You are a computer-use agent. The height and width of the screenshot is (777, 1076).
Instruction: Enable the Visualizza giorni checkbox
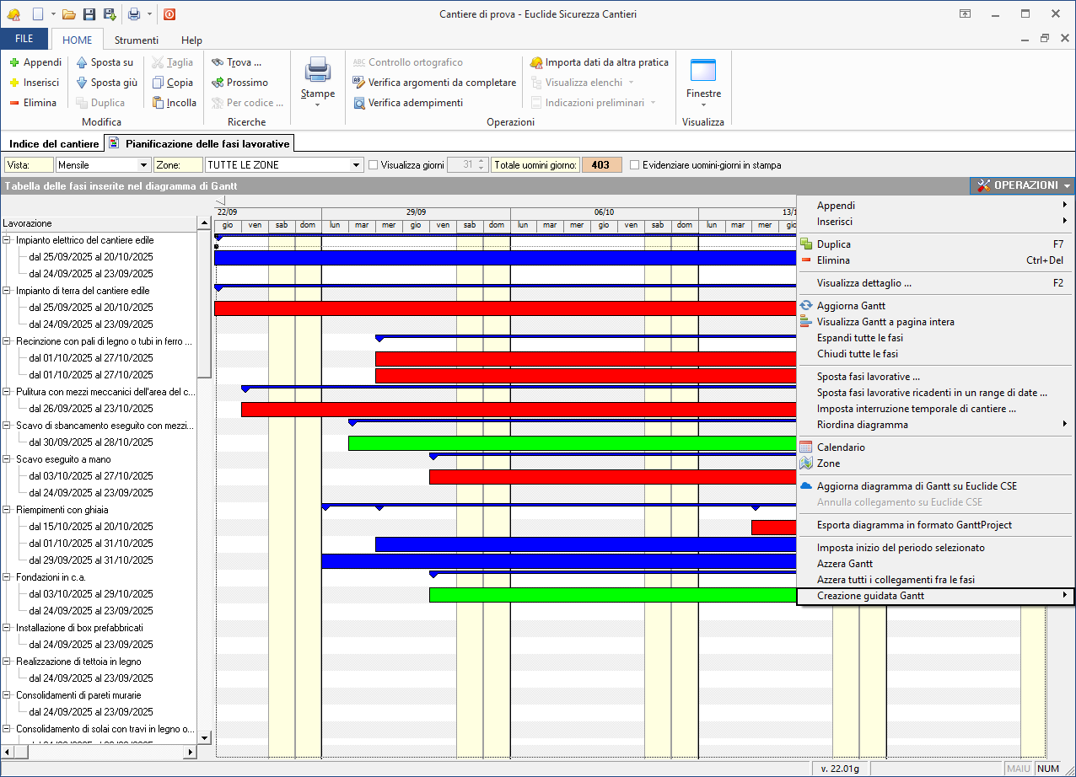pyautogui.click(x=374, y=165)
